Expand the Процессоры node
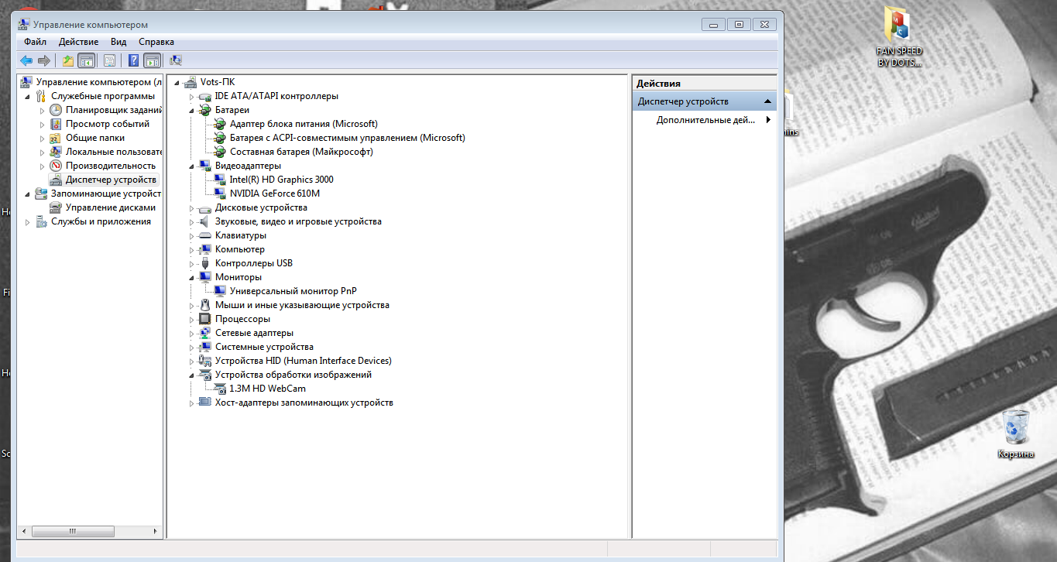Viewport: 1057px width, 562px height. pyautogui.click(x=192, y=320)
